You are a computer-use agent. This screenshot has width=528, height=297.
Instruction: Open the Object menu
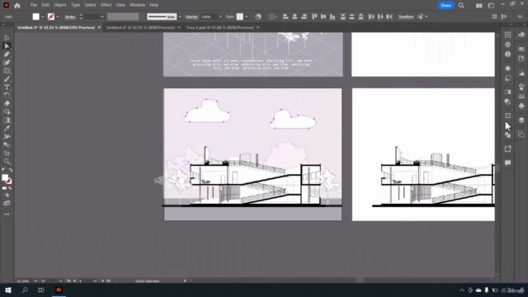pos(60,5)
